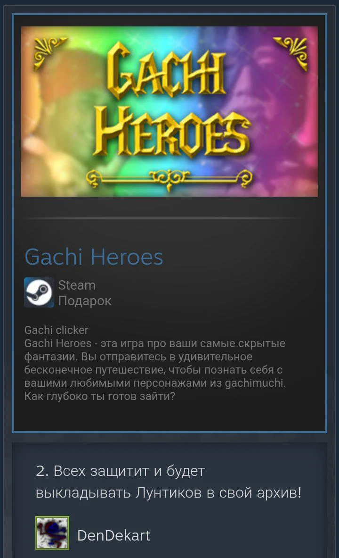The height and width of the screenshot is (558, 339).
Task: Click the golden GACHI word in banner
Action: point(166,71)
